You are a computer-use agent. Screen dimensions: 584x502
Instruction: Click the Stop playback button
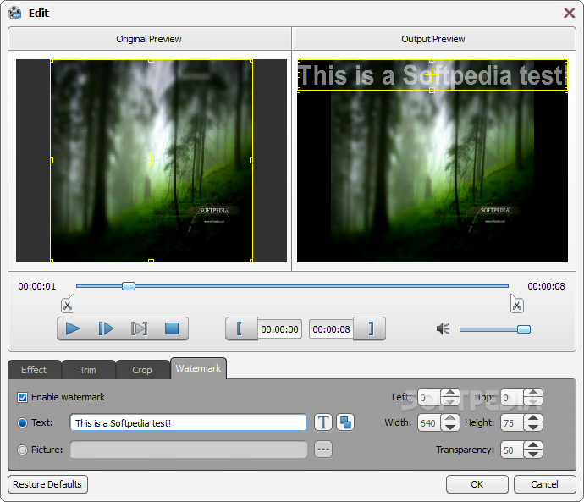pyautogui.click(x=172, y=328)
